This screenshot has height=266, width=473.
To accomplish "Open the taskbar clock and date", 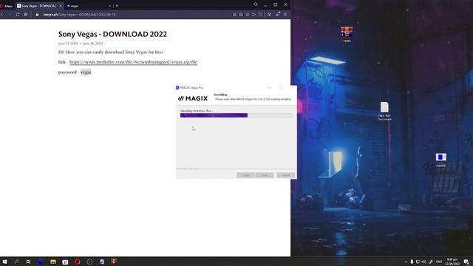I will (452, 262).
